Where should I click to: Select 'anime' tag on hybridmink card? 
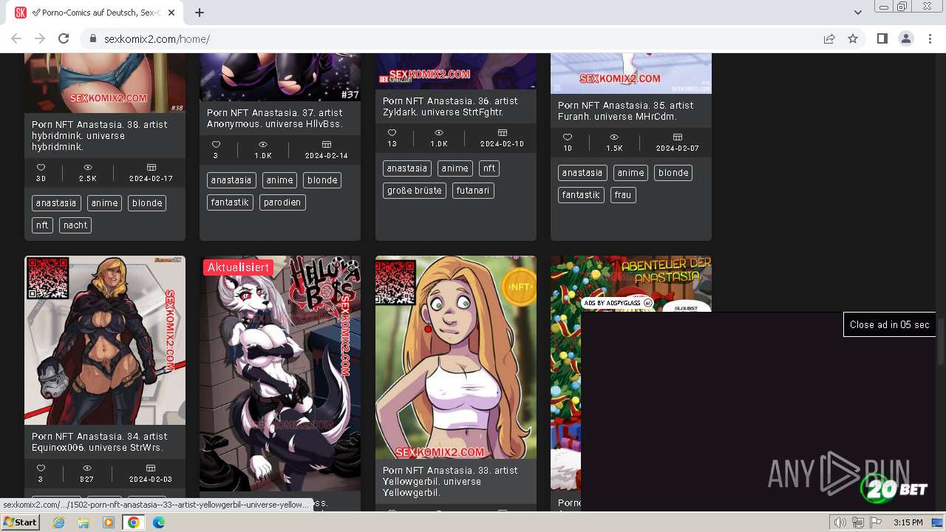[x=105, y=203]
